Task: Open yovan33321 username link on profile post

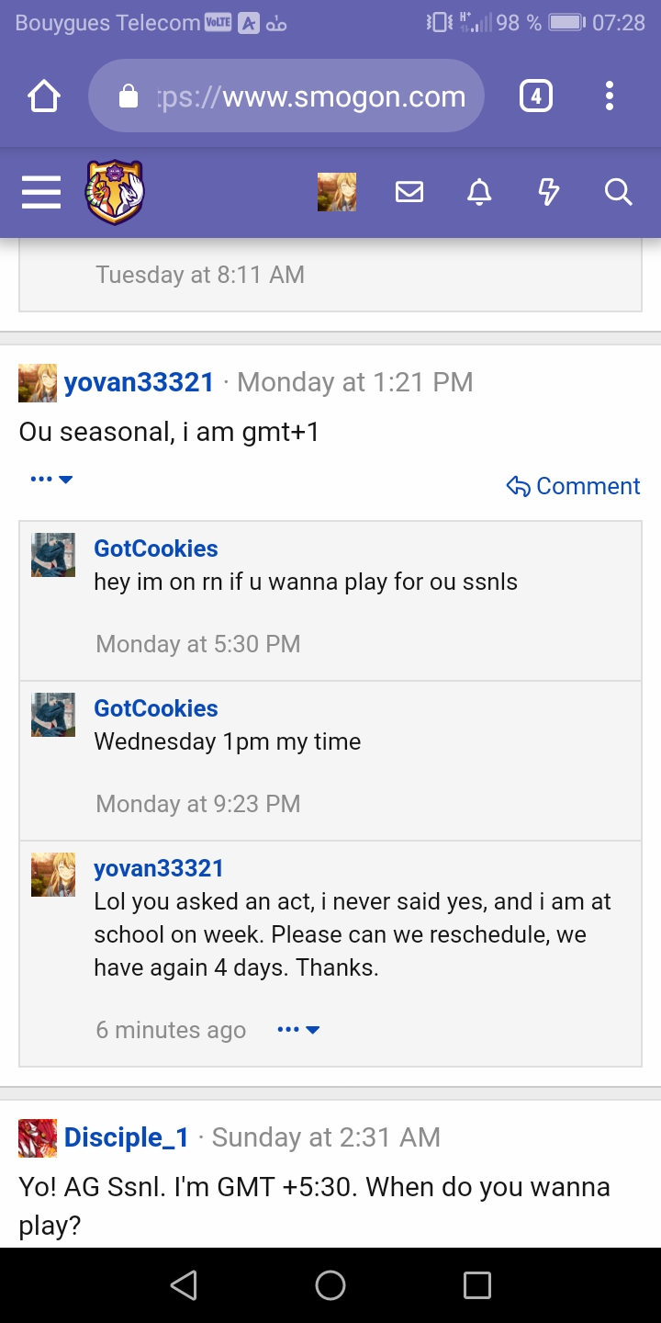Action: (139, 382)
